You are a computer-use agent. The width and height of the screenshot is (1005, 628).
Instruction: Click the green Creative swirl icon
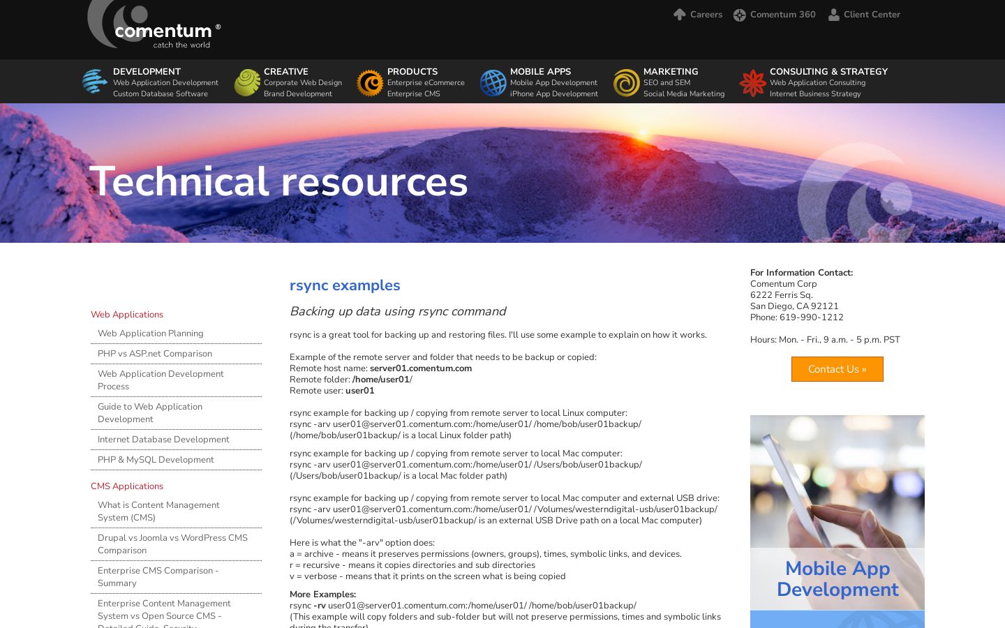click(x=247, y=82)
